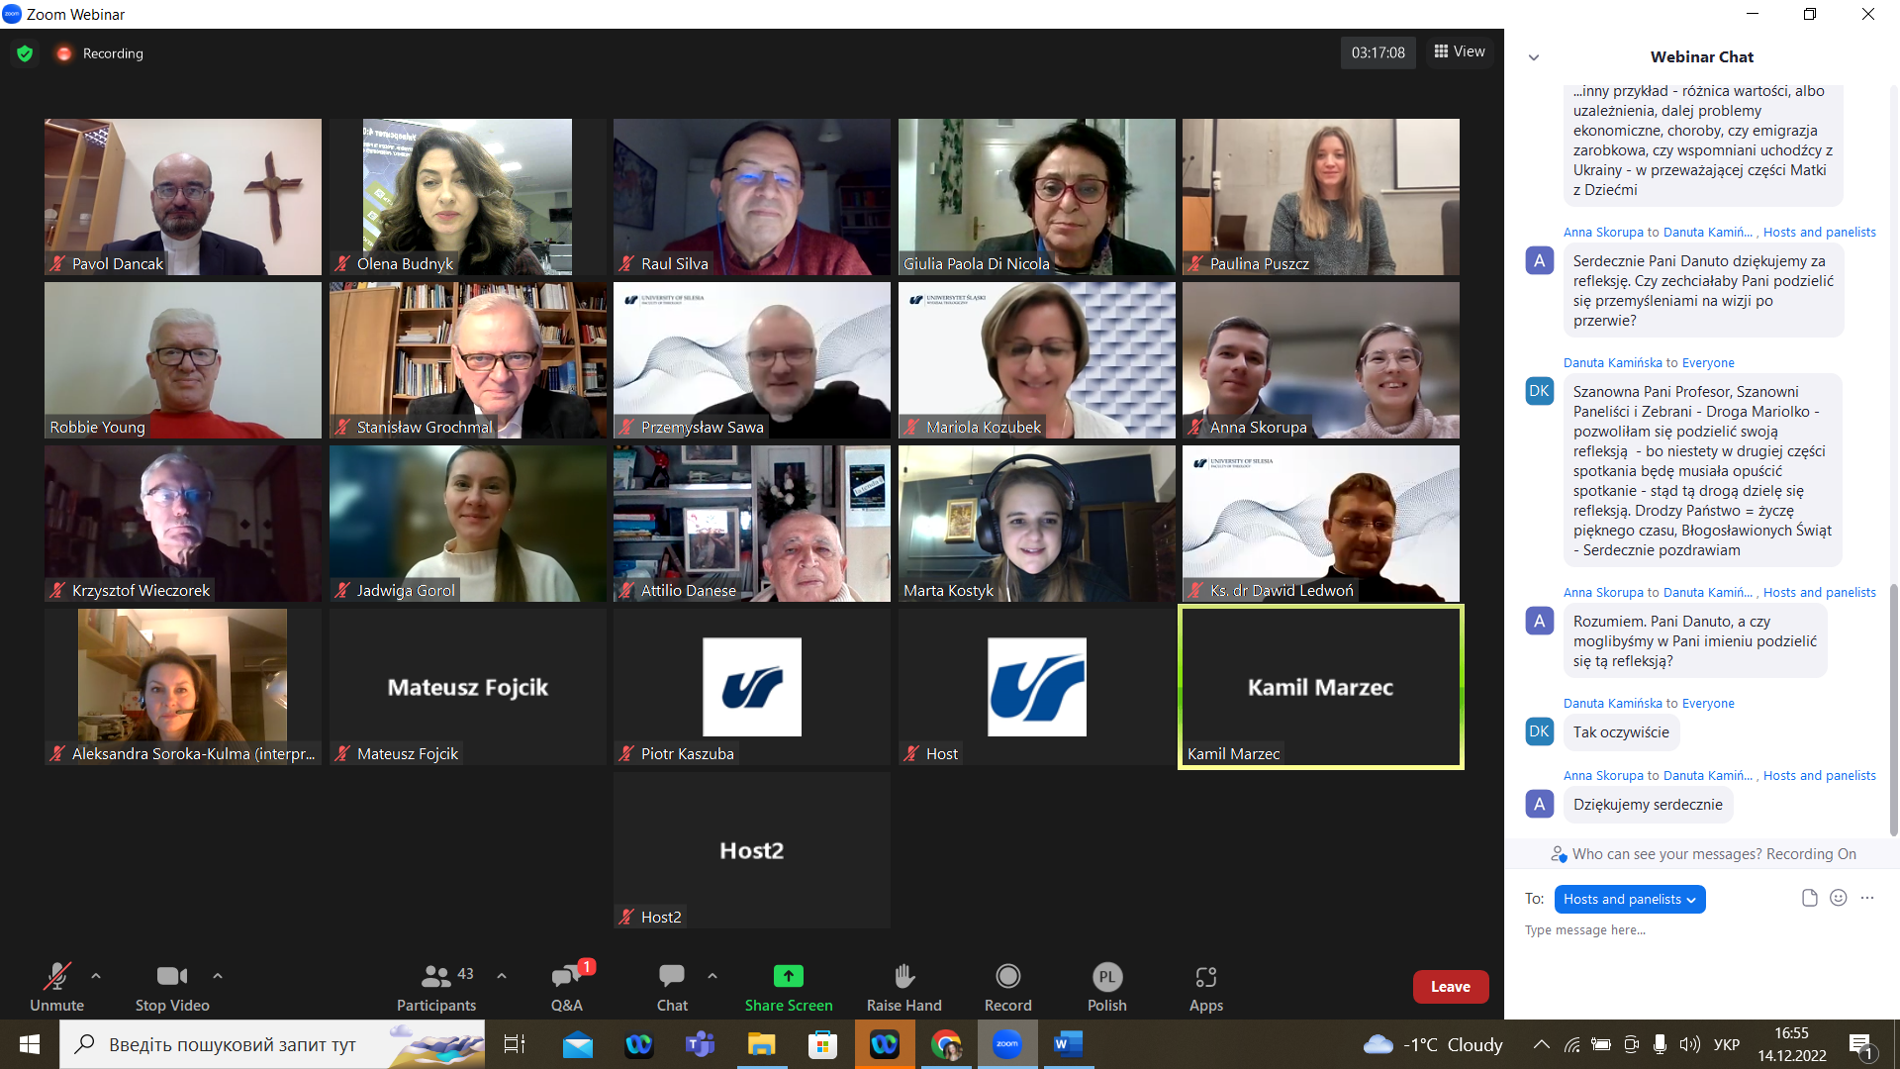The image size is (1900, 1069).
Task: Click the Record icon
Action: pos(1007,977)
